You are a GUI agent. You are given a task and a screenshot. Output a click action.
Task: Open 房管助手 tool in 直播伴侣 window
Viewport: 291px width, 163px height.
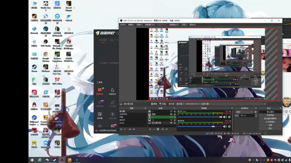pyautogui.click(x=112, y=91)
